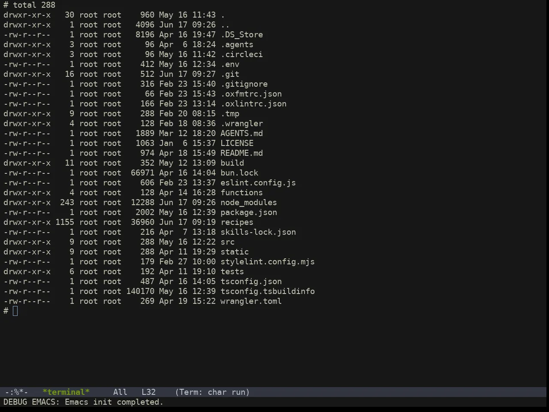Click the 'Jan 6 15:37' date of LICENSE
The image size is (549, 412).
point(187,143)
